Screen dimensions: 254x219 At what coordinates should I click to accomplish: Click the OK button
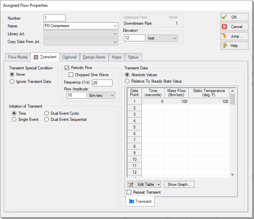[x=234, y=17]
